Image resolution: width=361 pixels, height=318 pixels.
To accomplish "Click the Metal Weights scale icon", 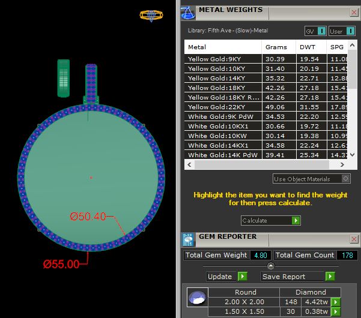I will pyautogui.click(x=188, y=11).
